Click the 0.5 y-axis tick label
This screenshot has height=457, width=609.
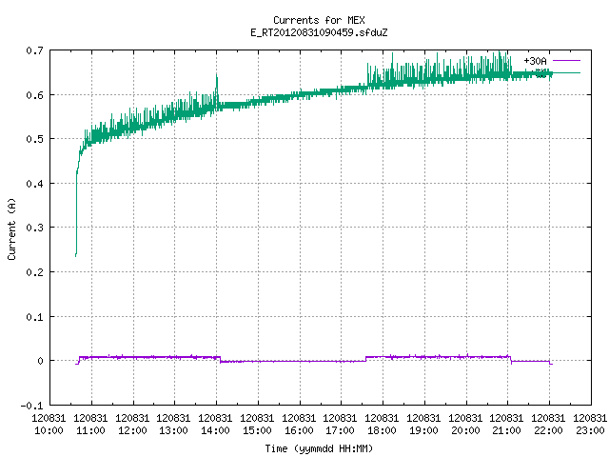pos(34,139)
